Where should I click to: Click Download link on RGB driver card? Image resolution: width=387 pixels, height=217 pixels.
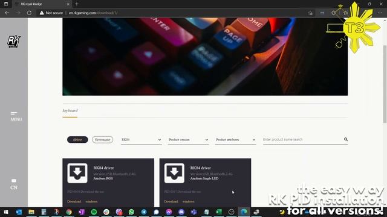[x=74, y=201]
